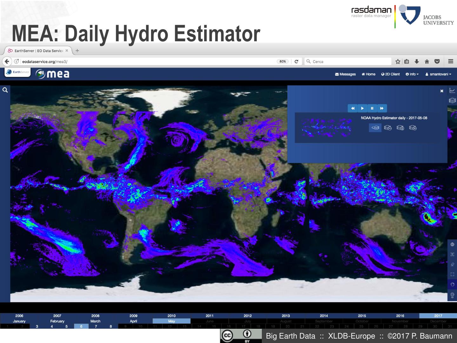Open the browser downloads arrow
Viewport: 457px width, 343px height.
pyautogui.click(x=417, y=62)
